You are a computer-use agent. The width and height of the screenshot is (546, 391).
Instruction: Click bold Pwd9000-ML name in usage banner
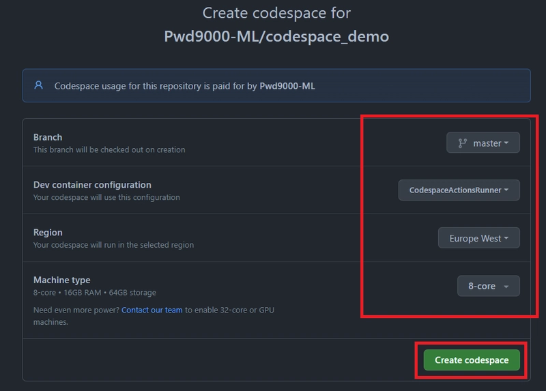(x=287, y=87)
